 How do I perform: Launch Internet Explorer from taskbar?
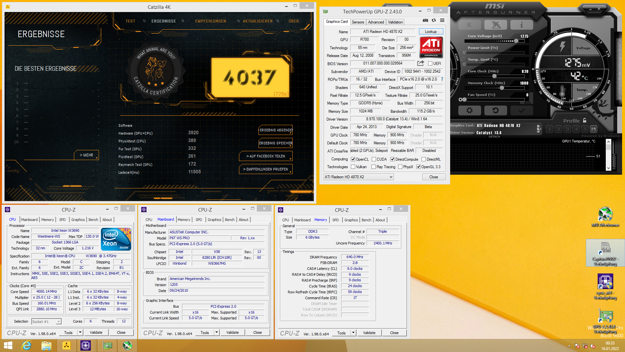pyautogui.click(x=26, y=345)
